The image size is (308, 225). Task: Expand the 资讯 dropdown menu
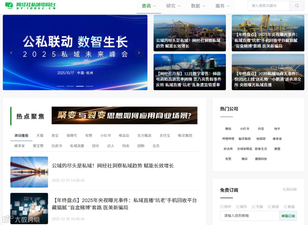tap(149, 6)
